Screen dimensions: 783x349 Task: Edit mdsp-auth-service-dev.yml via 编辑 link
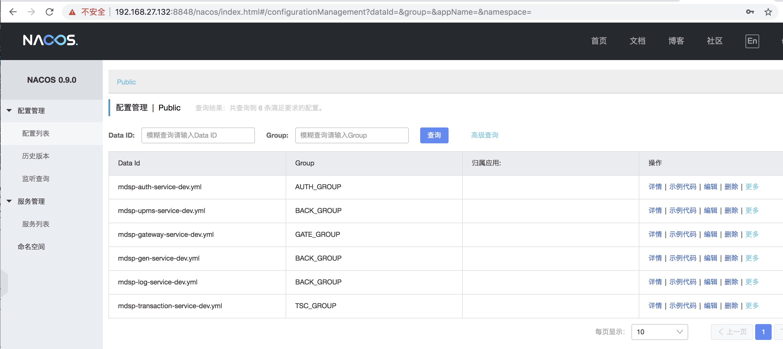pyautogui.click(x=710, y=187)
